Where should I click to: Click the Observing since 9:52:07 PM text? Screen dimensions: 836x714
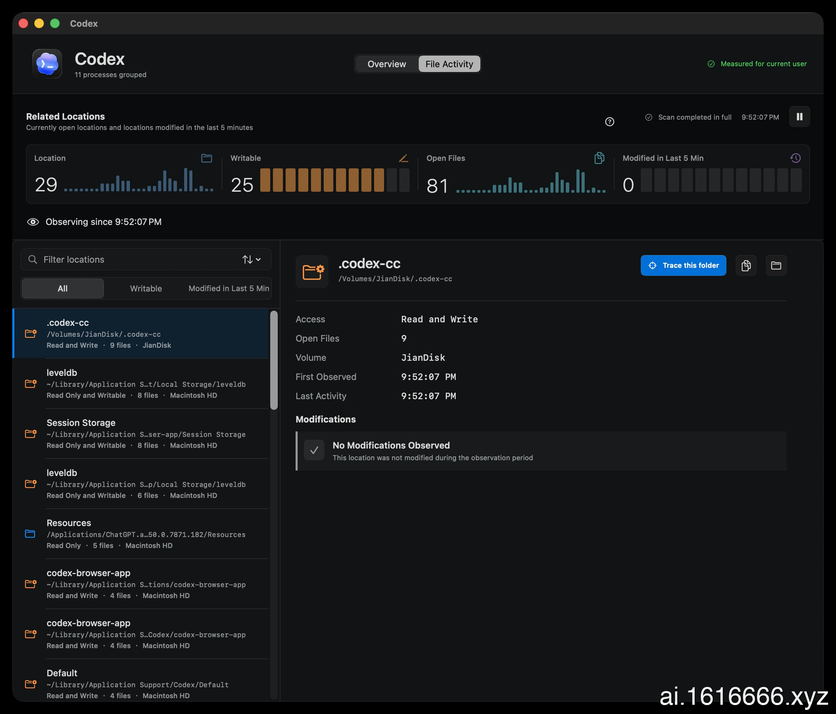click(104, 222)
